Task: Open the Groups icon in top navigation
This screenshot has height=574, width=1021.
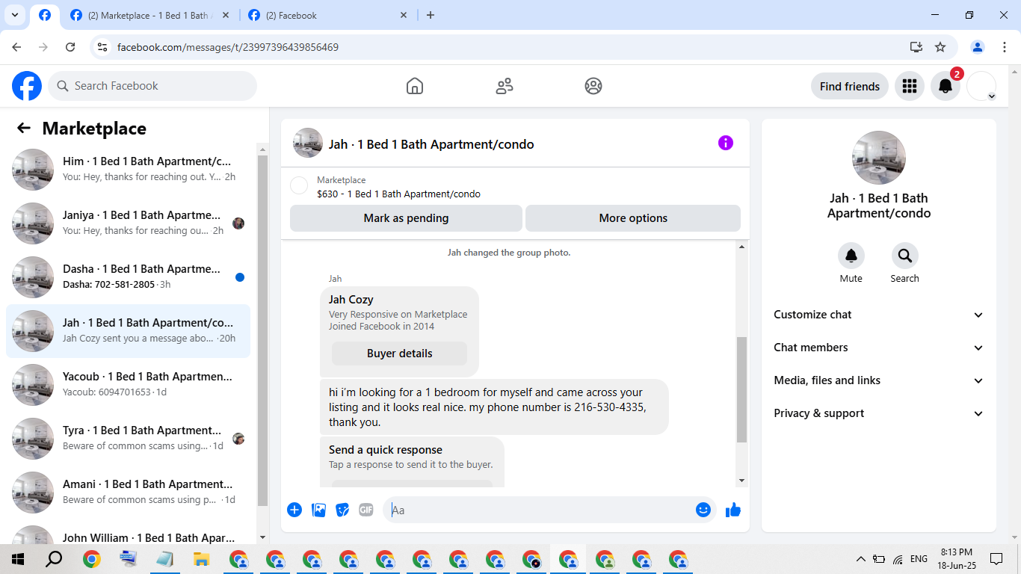Action: 593,86
